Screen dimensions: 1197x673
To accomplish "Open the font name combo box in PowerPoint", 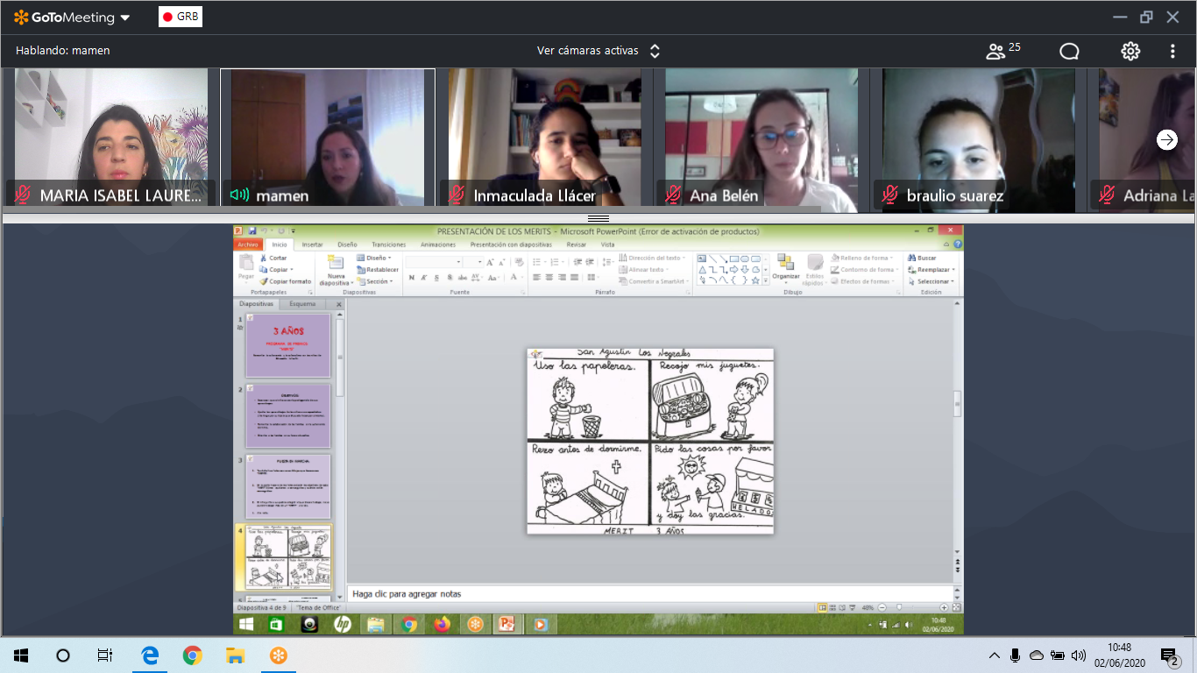I will [x=433, y=262].
